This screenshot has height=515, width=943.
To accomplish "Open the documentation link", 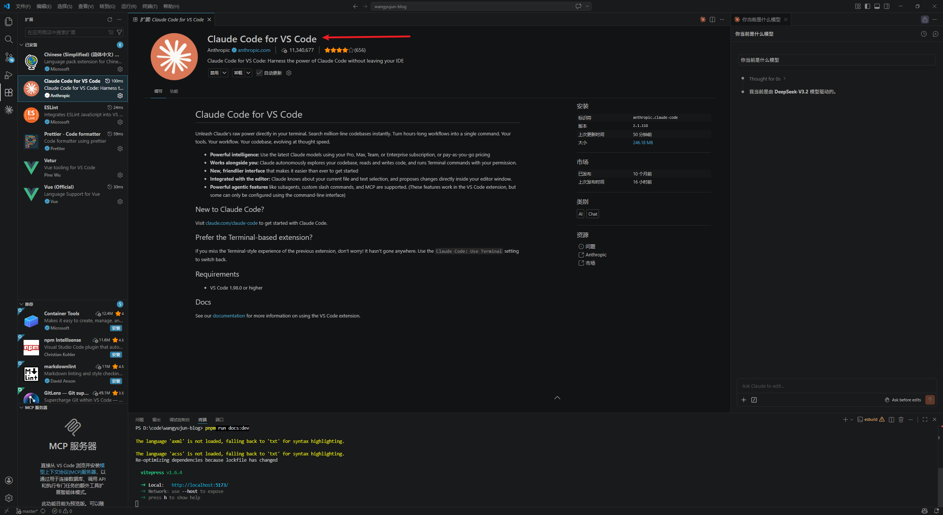I will point(229,316).
